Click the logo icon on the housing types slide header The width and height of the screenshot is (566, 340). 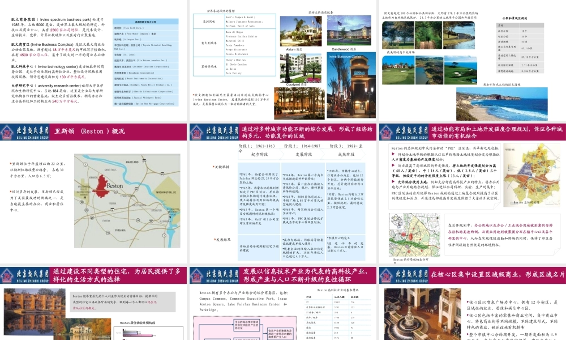point(7,276)
